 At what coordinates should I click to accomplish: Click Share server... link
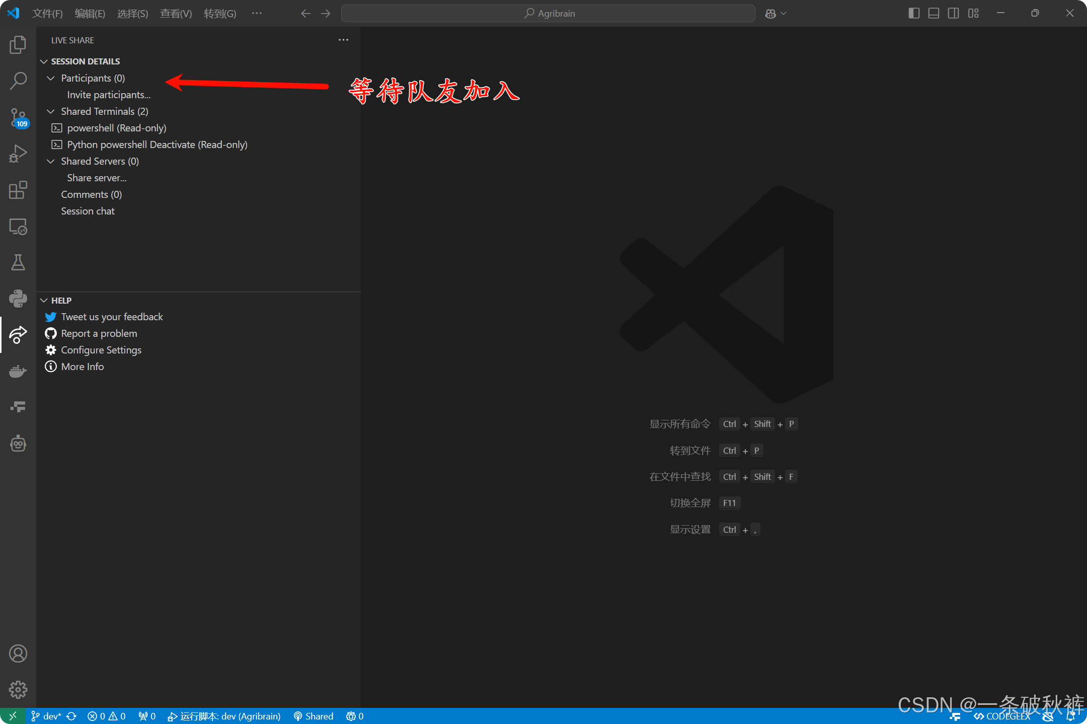(97, 178)
